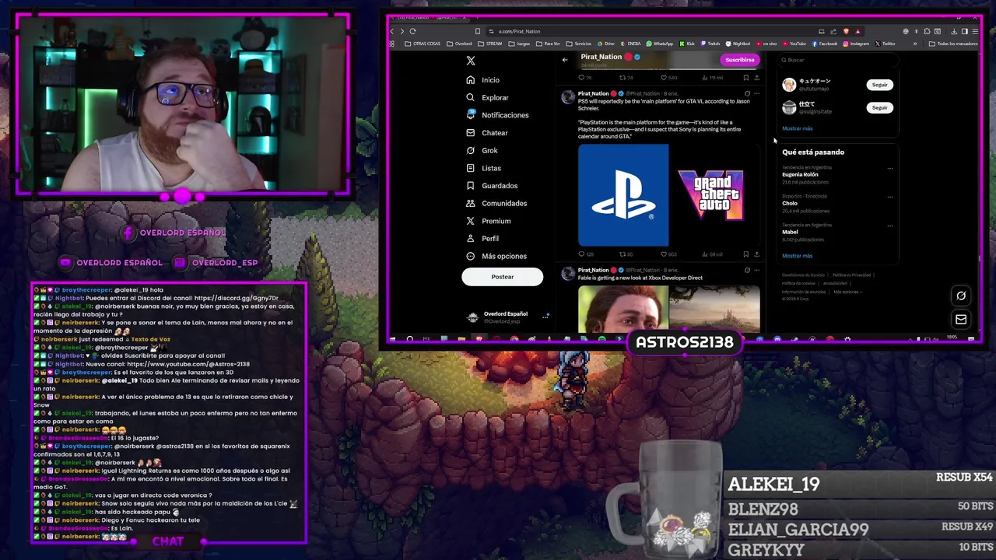Open Grok from the sidebar
Viewport: 996px width, 560px height.
point(482,151)
